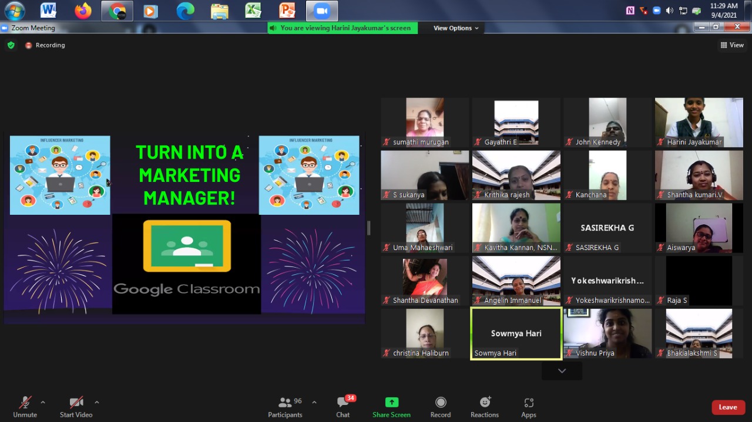Click the green Share Screen icon
Image resolution: width=752 pixels, height=422 pixels.
[391, 403]
